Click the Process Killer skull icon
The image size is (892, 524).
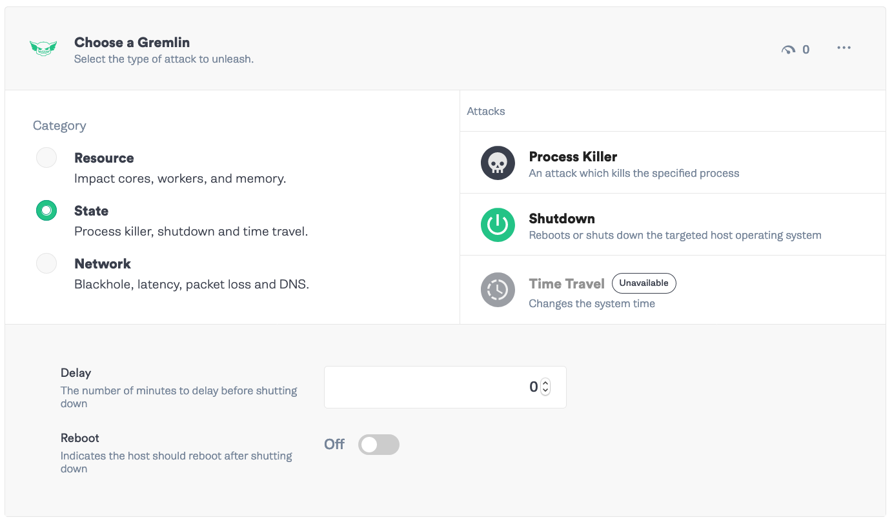coord(498,163)
